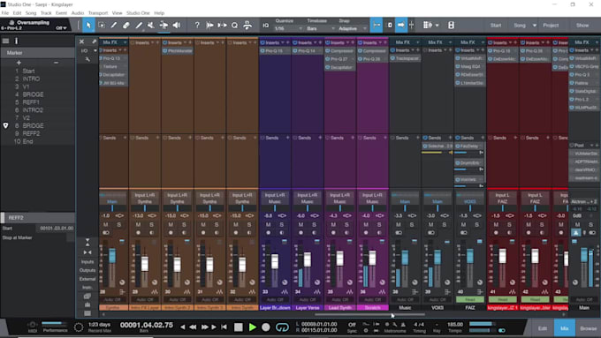This screenshot has height=338, width=601.
Task: Toggle record arm on channel 35 Lead Synth
Action: pyautogui.click(x=333, y=233)
